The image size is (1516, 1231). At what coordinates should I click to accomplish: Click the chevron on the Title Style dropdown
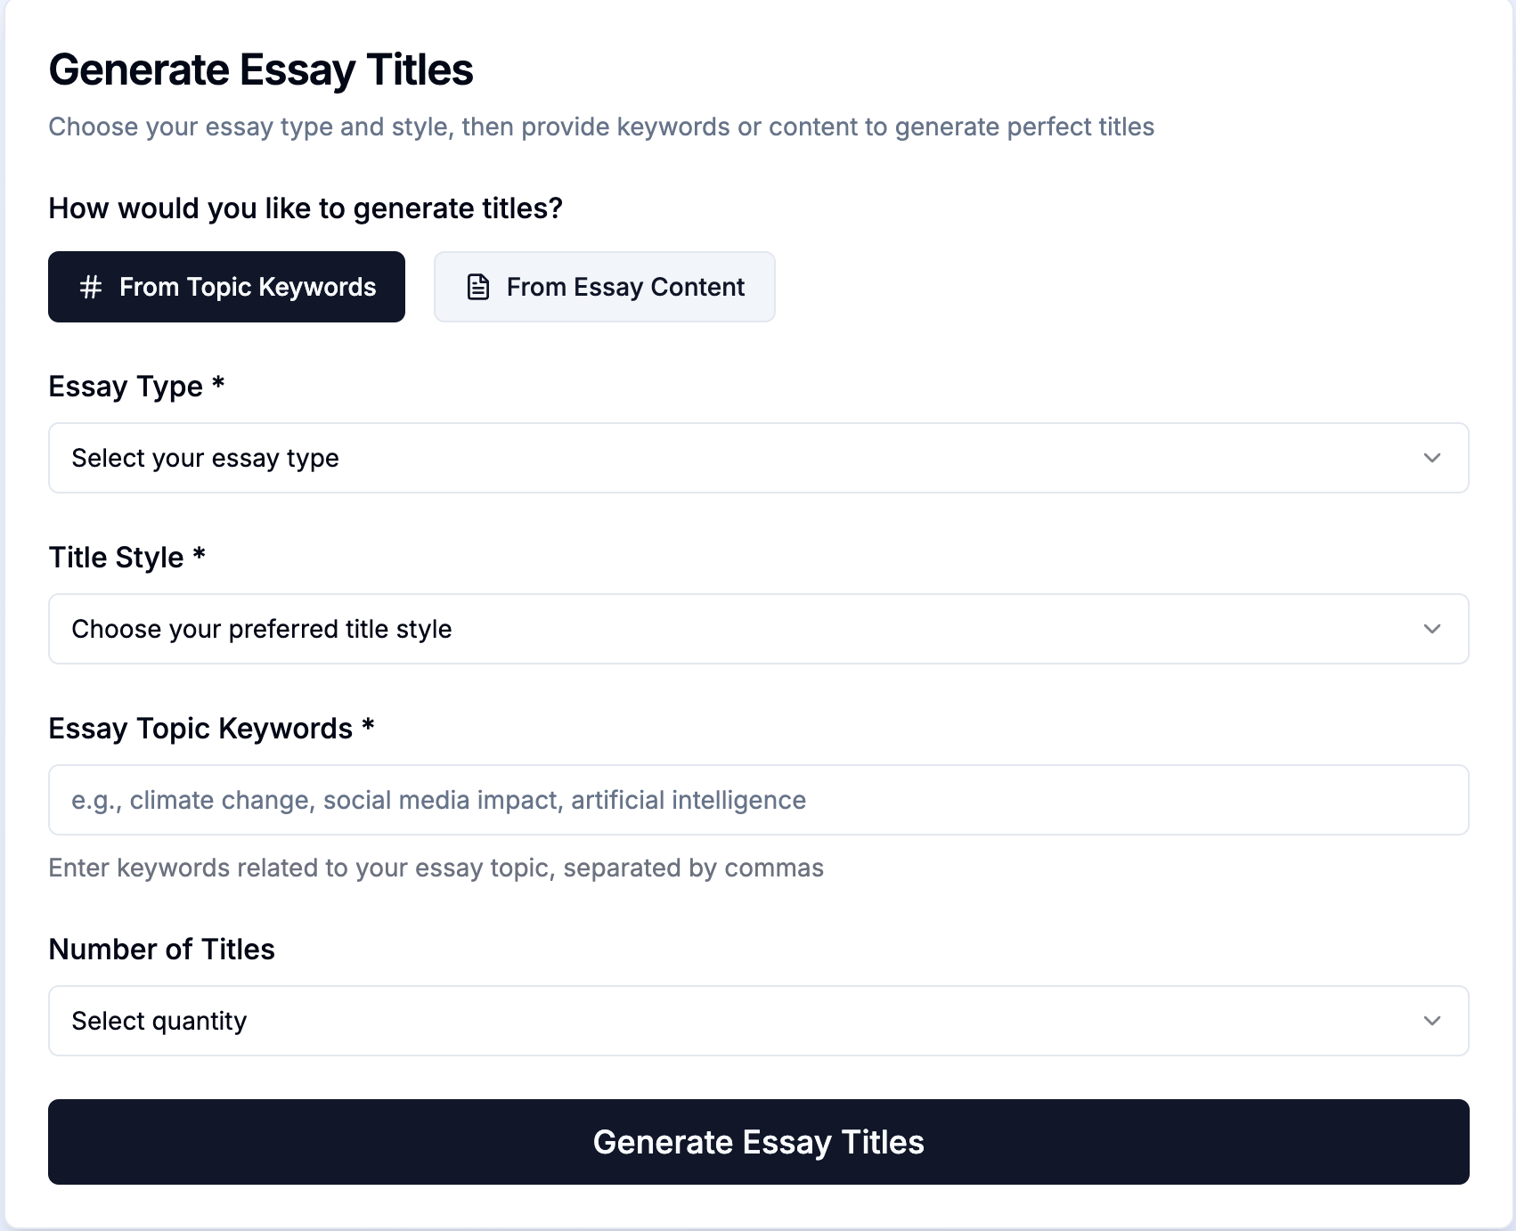coord(1431,629)
